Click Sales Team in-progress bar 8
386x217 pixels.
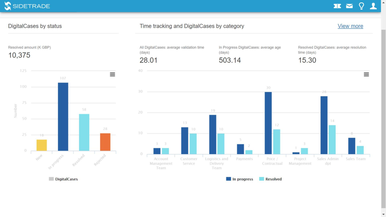351,146
